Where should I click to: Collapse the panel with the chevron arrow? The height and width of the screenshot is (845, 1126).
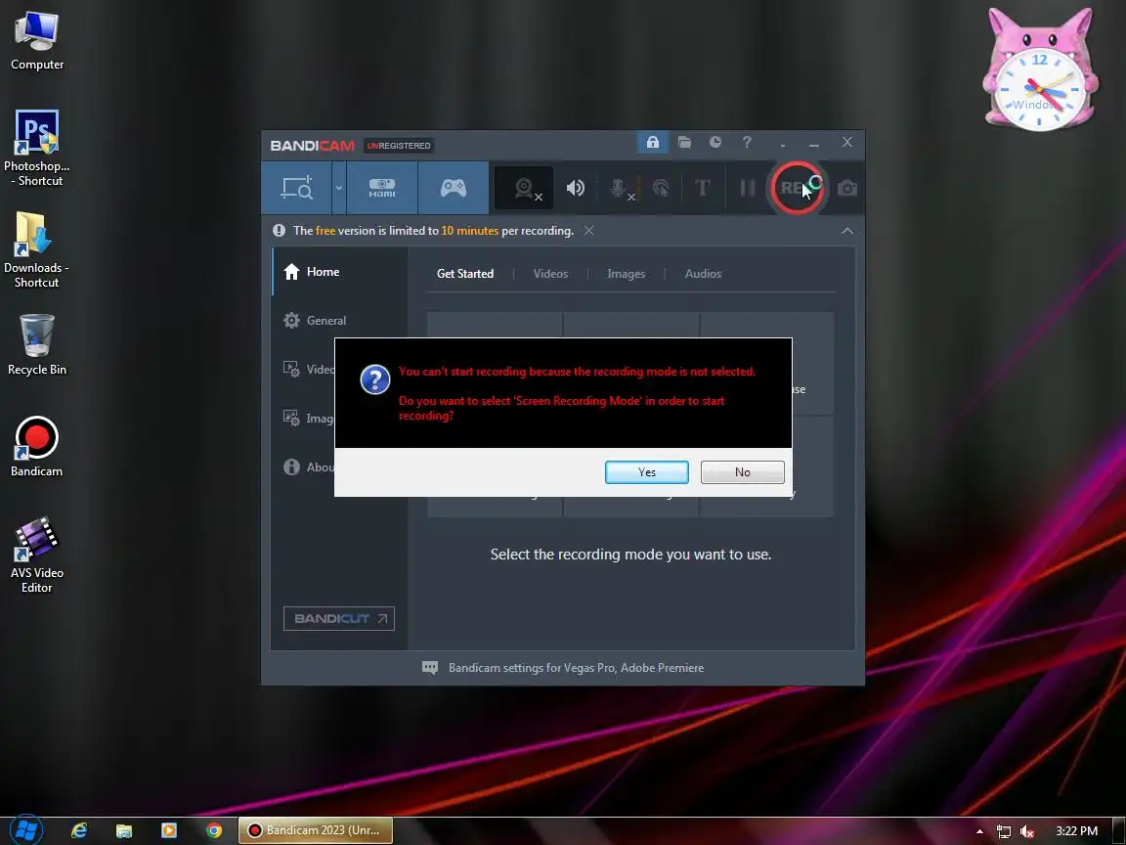coord(847,231)
